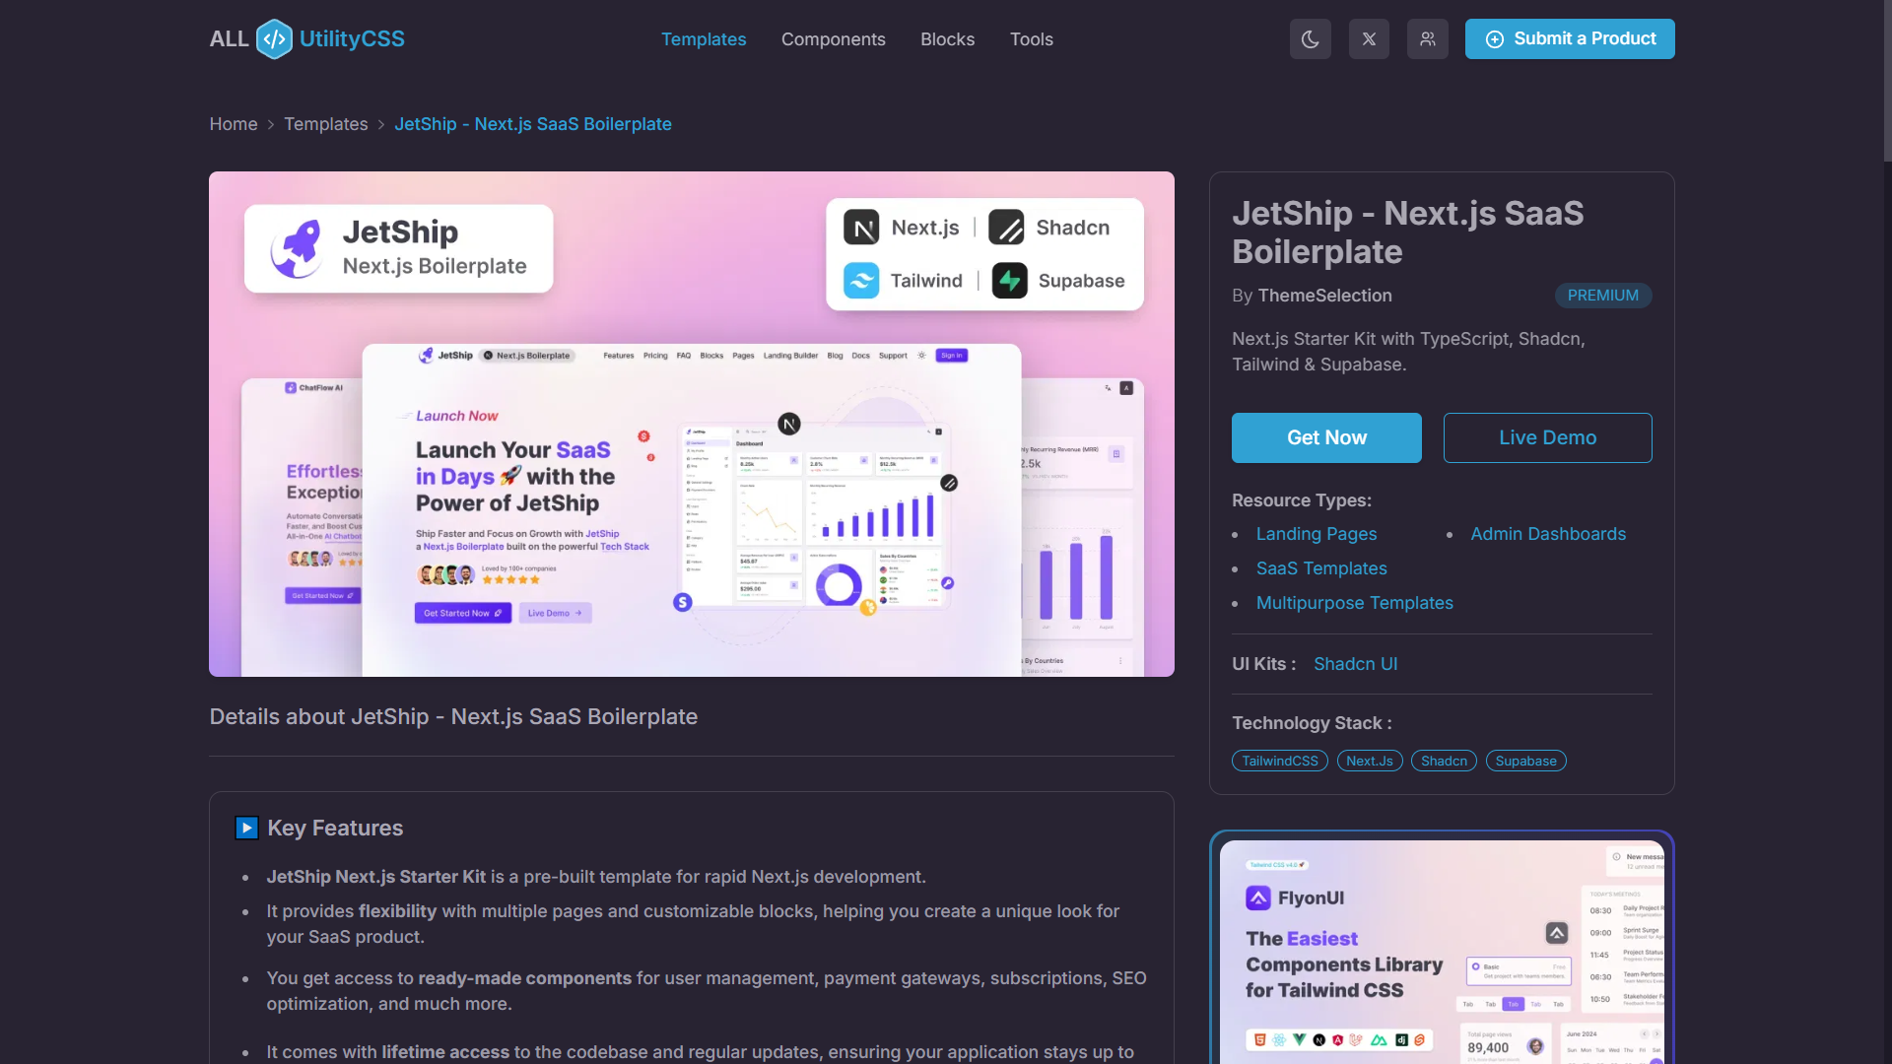Viewport: 1892px width, 1064px height.
Task: Click the PREMIUM badge
Action: click(x=1603, y=296)
